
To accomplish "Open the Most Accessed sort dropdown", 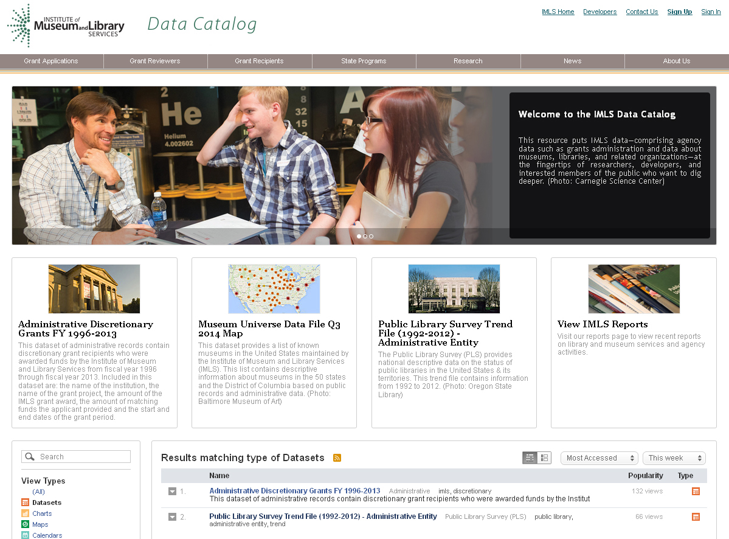I will pos(599,458).
